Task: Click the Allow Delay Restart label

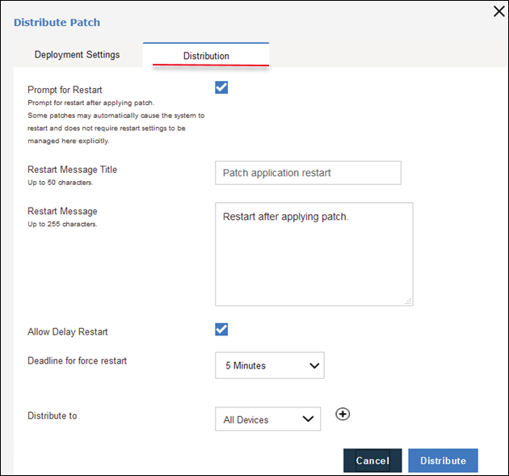Action: [68, 332]
